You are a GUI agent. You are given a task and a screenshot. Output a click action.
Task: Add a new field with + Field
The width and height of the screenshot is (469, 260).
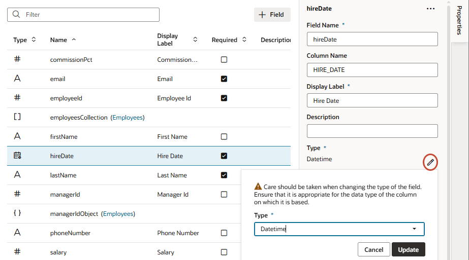(272, 15)
